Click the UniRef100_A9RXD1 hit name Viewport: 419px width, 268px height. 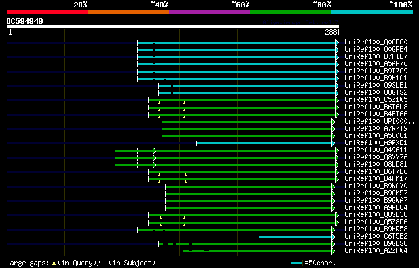376,143
